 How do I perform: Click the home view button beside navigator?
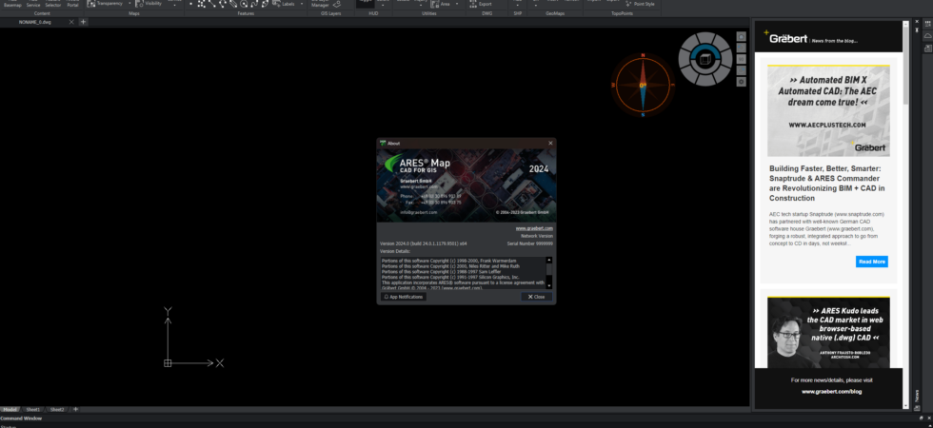pyautogui.click(x=741, y=36)
